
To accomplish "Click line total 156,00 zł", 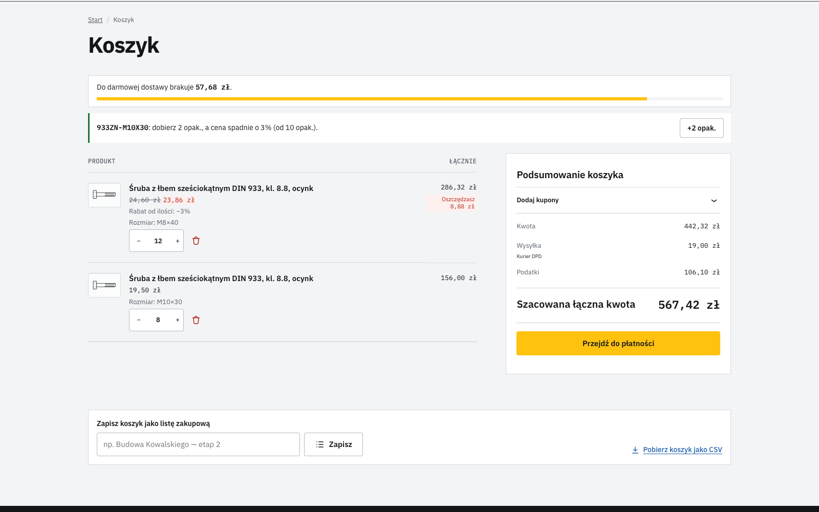I will pos(459,278).
